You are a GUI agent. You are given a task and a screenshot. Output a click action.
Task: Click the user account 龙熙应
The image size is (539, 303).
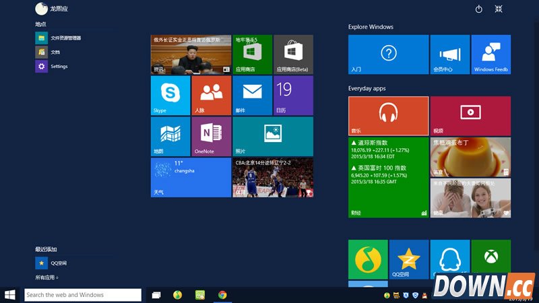[52, 9]
